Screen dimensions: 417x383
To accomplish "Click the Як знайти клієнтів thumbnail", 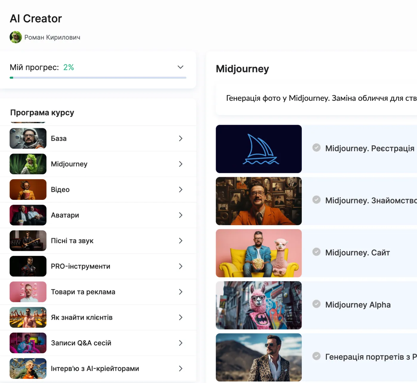I will (x=28, y=317).
